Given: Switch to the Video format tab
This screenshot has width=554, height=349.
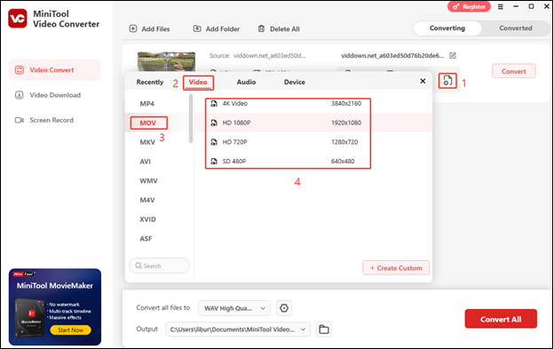Looking at the screenshot, I should [x=198, y=82].
